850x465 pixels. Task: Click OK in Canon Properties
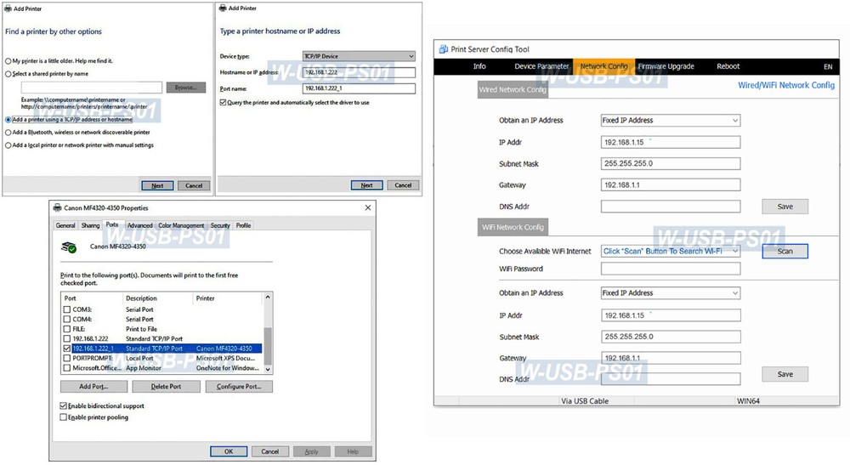pyautogui.click(x=229, y=451)
